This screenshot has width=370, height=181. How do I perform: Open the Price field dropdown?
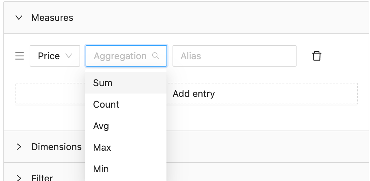point(55,56)
